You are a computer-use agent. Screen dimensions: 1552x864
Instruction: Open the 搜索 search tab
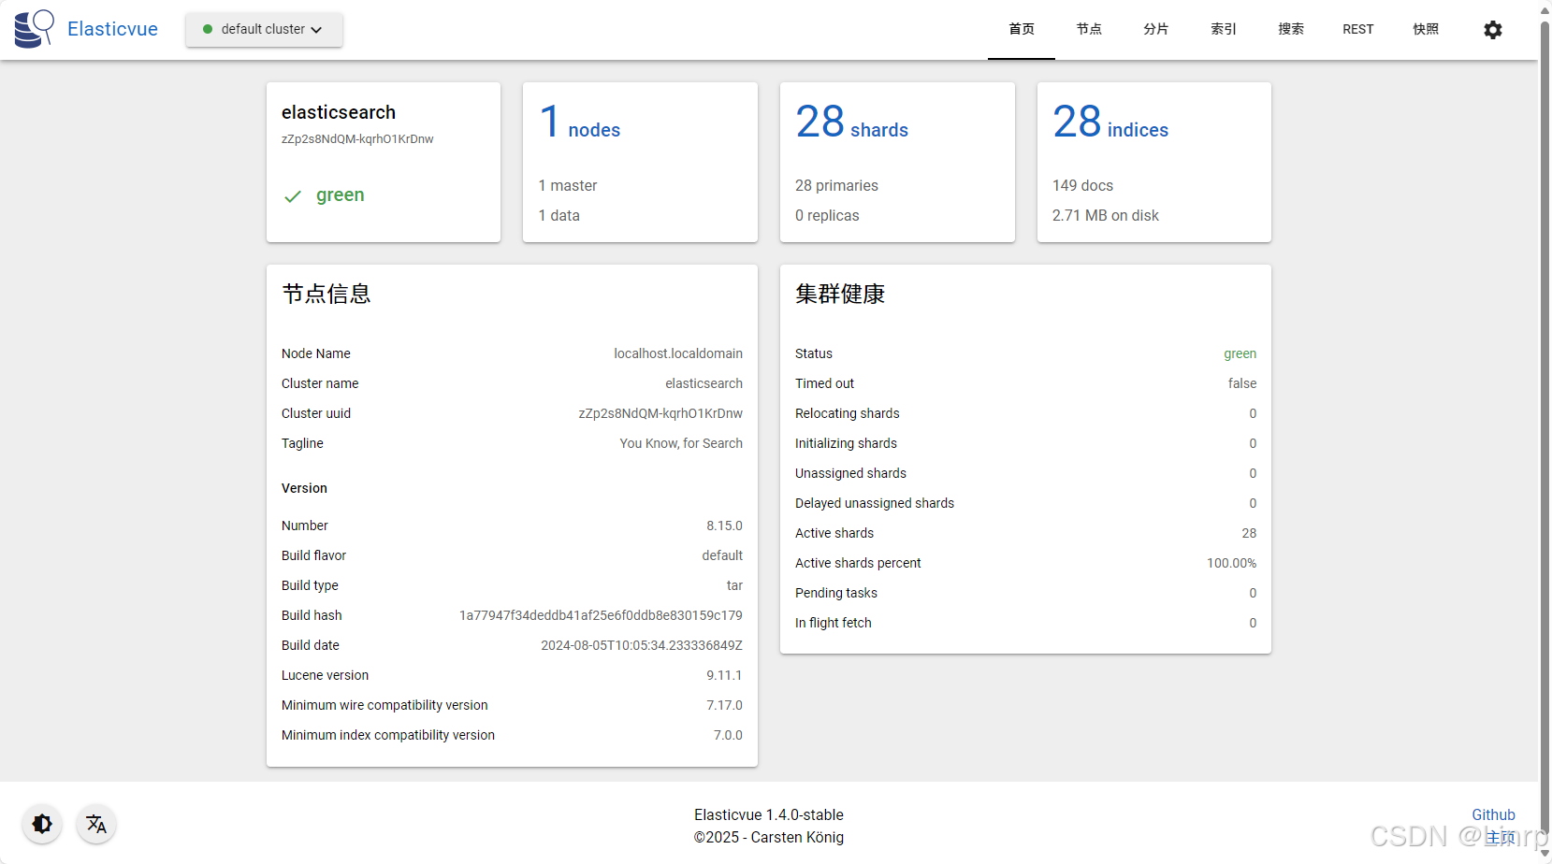coord(1291,30)
